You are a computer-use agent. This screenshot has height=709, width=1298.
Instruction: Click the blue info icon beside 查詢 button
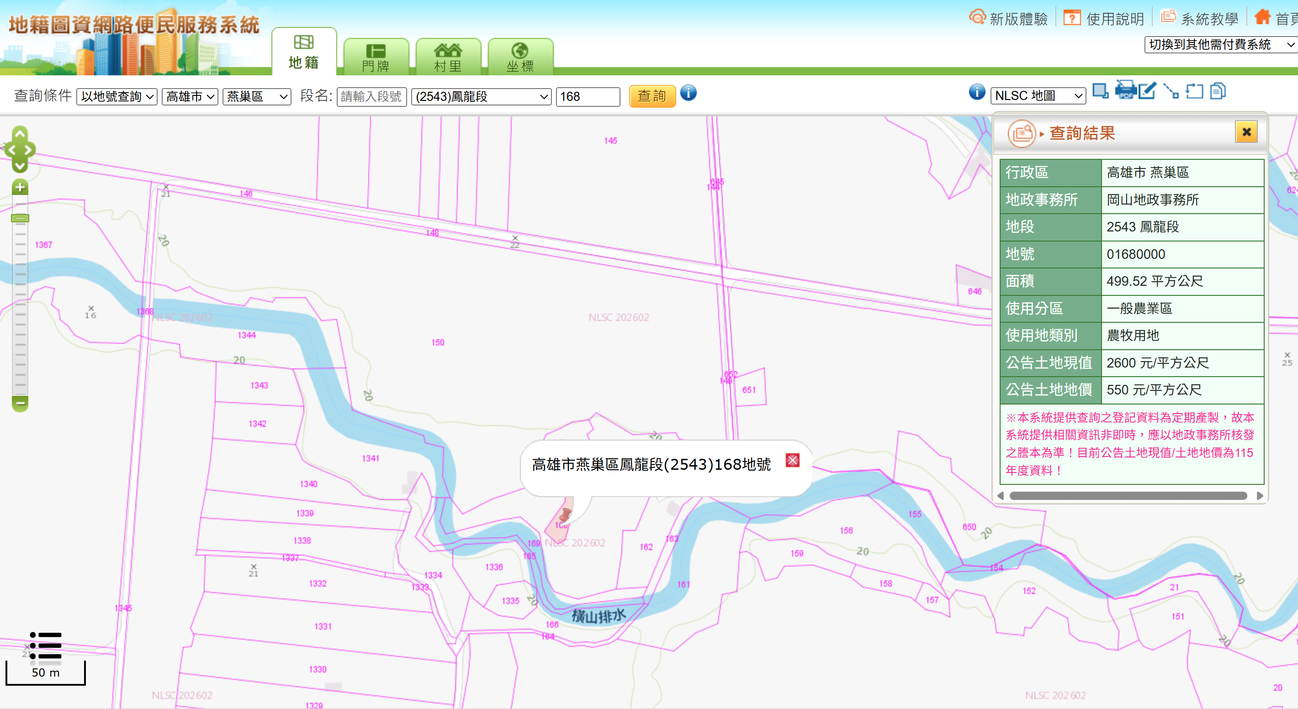(689, 93)
